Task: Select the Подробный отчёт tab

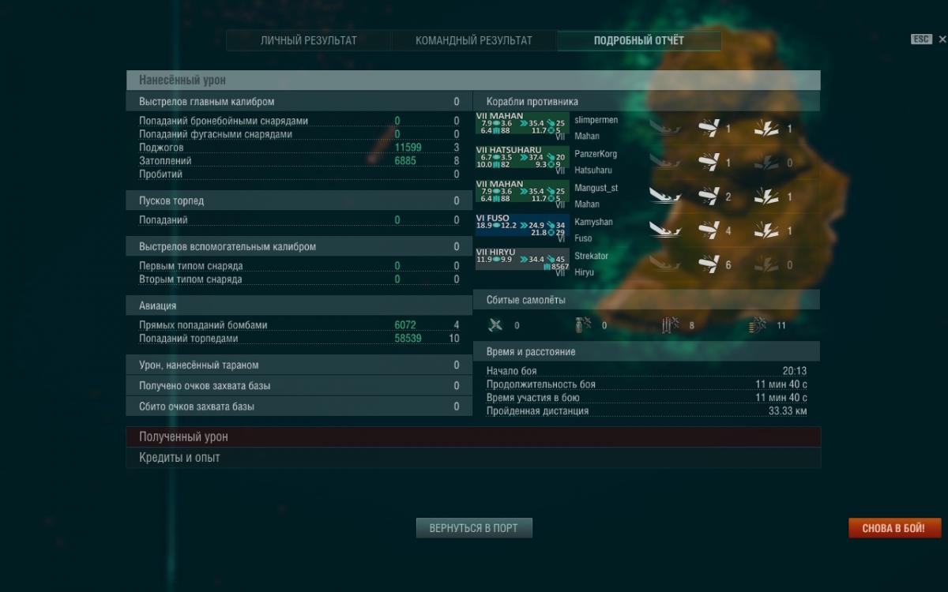Action: [x=639, y=40]
